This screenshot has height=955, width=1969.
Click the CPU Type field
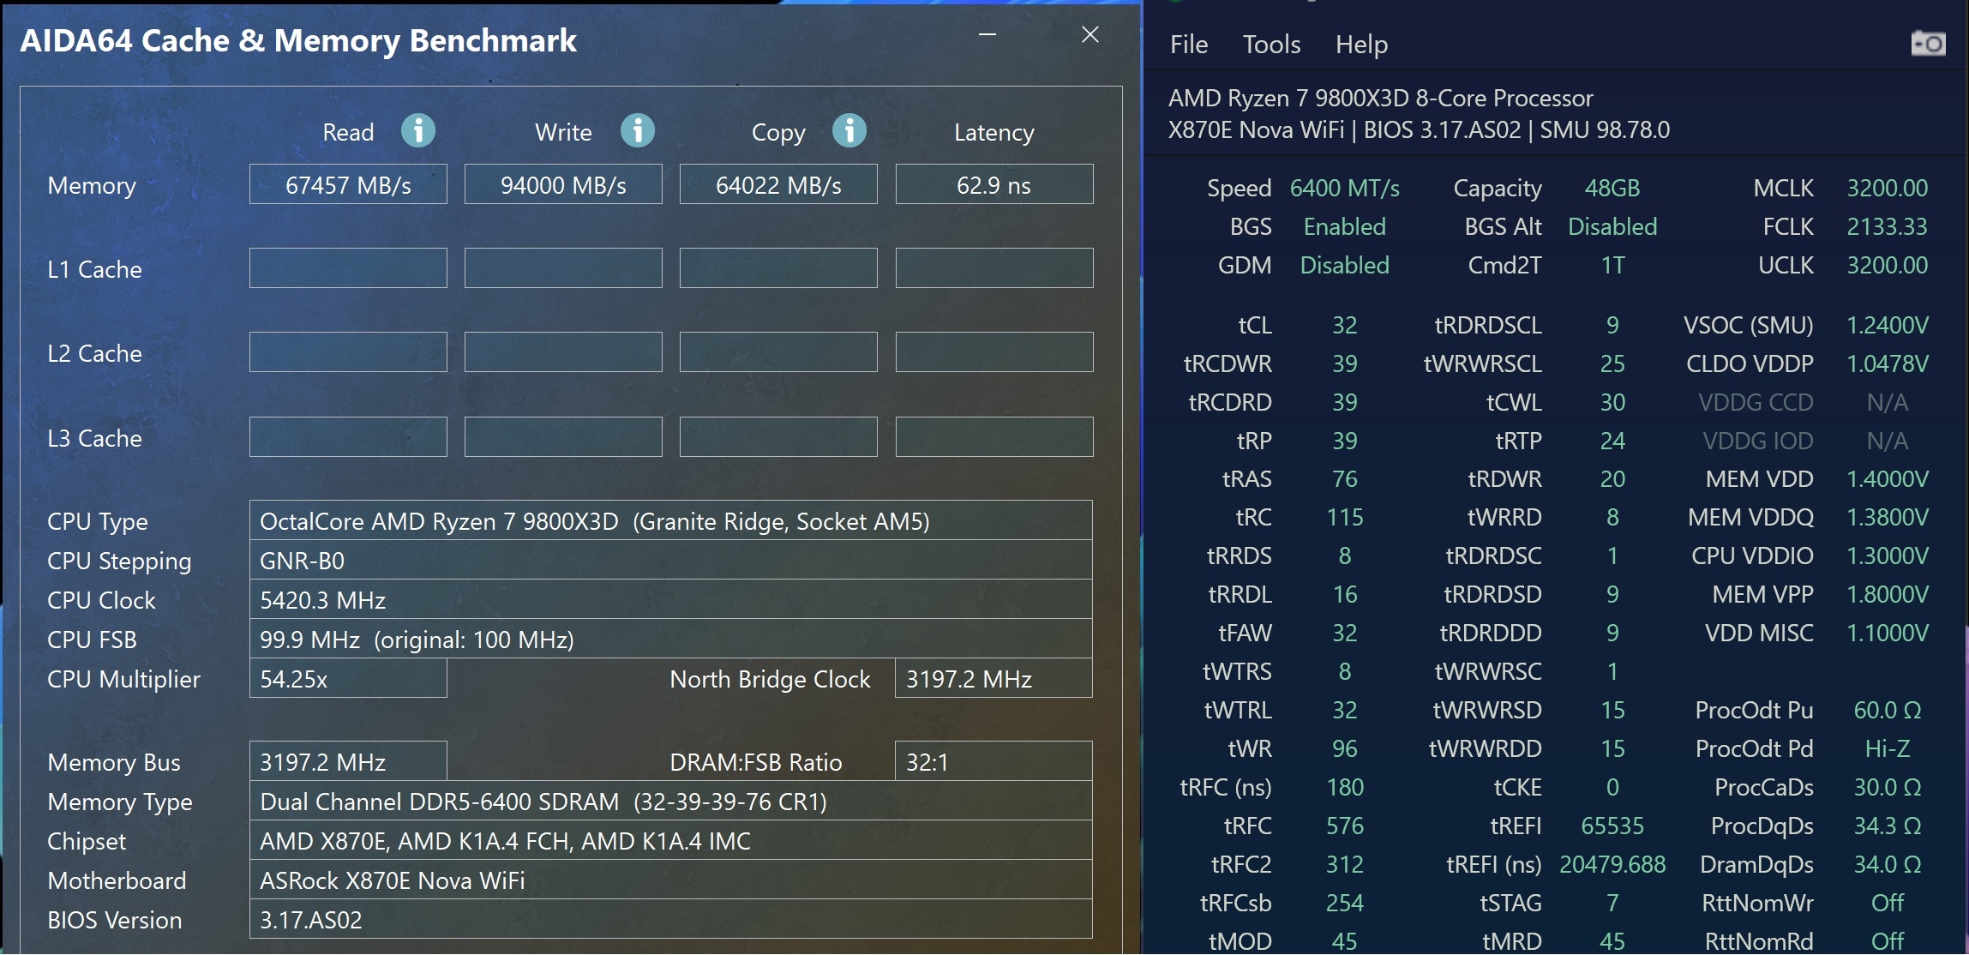[x=670, y=521]
